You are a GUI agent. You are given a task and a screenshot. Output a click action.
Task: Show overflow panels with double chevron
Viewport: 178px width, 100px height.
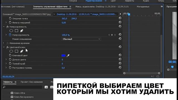(162, 7)
